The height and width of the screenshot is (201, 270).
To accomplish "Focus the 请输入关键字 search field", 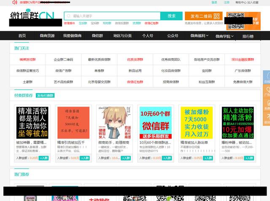I will [x=112, y=16].
